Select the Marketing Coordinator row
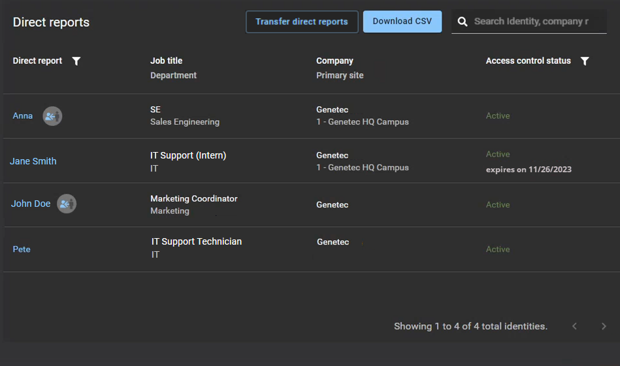The height and width of the screenshot is (366, 620). pyautogui.click(x=194, y=199)
